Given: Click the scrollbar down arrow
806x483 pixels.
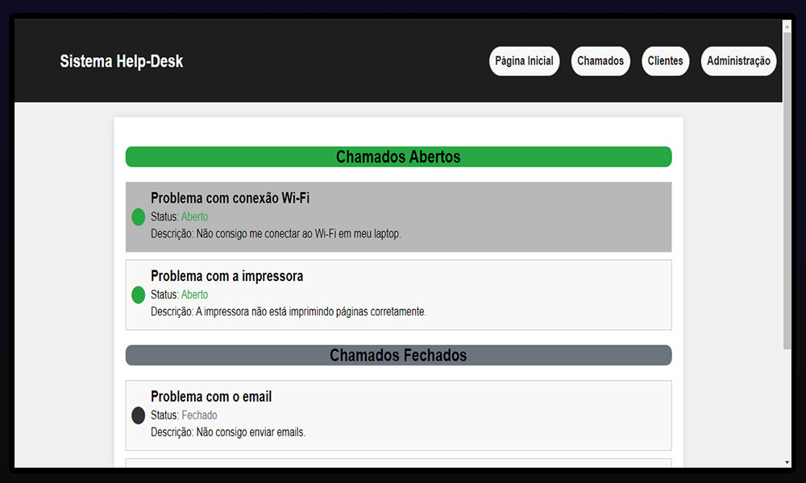Looking at the screenshot, I should [x=787, y=462].
